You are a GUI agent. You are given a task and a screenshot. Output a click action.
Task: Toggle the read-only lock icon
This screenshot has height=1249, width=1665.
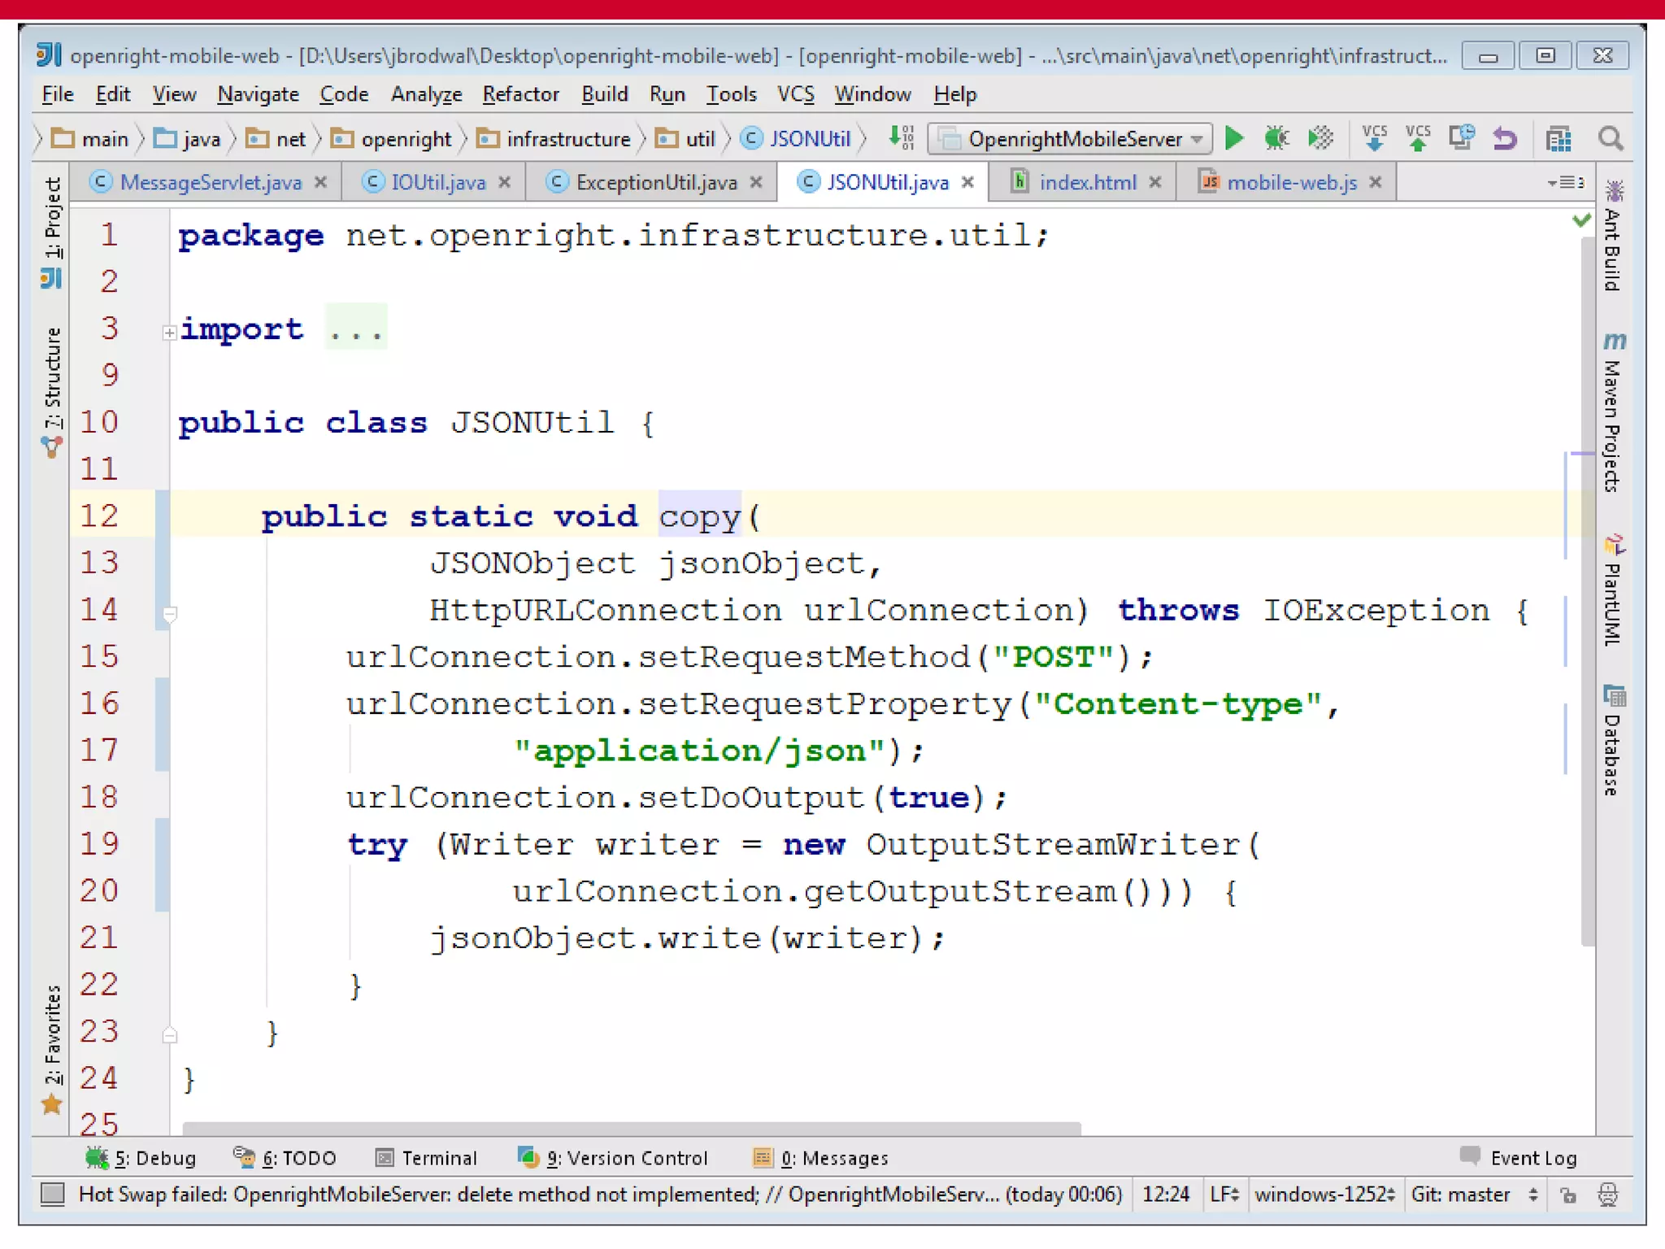click(x=1568, y=1195)
